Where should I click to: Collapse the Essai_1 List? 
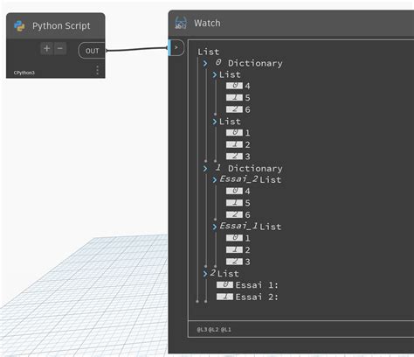click(x=215, y=227)
